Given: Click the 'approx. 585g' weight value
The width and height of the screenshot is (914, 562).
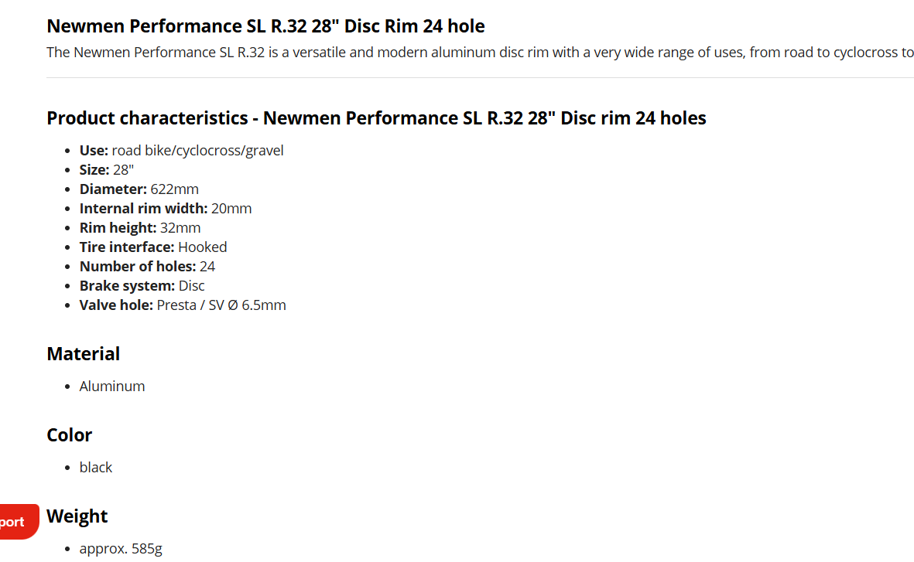Looking at the screenshot, I should tap(121, 549).
